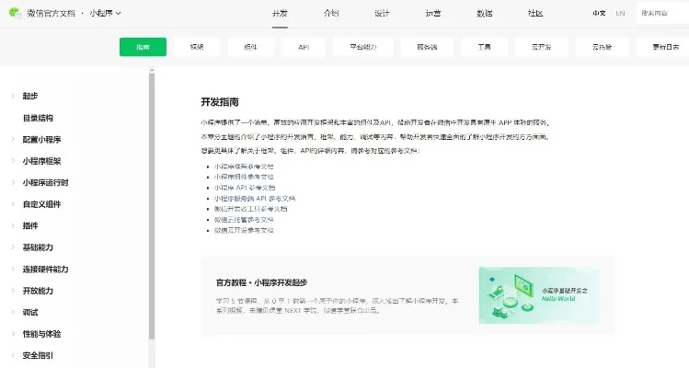Select the 开发 top navigation tab

click(x=280, y=13)
